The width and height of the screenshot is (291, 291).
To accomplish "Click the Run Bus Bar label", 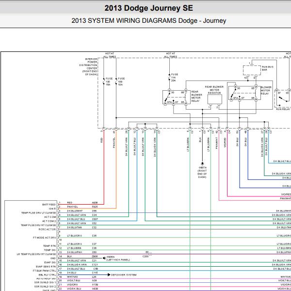I will point(267,68).
